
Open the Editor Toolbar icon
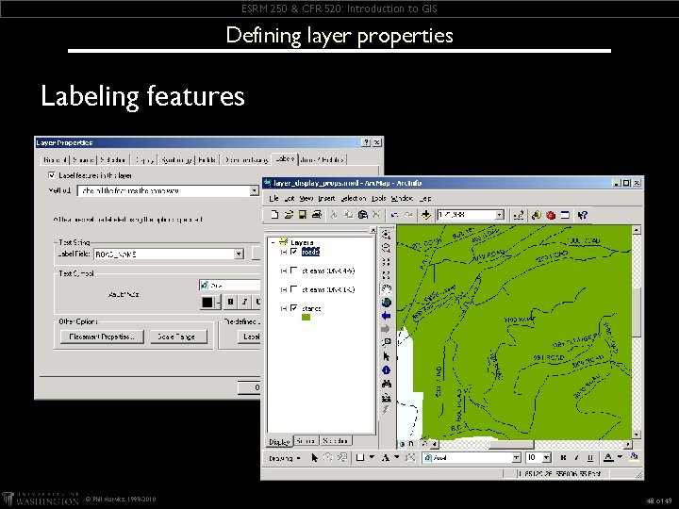click(x=519, y=215)
